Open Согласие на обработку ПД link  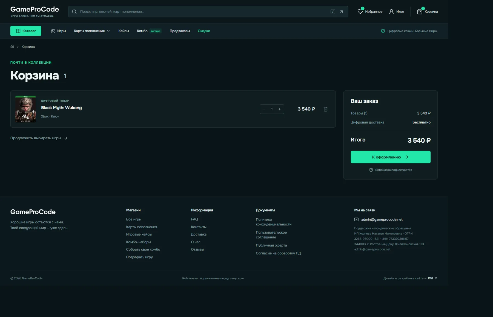tap(278, 253)
